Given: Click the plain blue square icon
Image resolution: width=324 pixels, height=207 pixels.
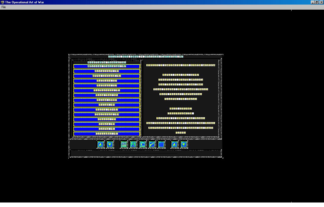Looking at the screenshot, I should [x=161, y=145].
